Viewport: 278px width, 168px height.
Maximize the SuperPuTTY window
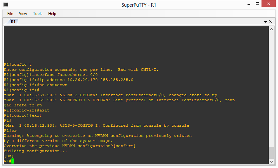(x=257, y=4)
